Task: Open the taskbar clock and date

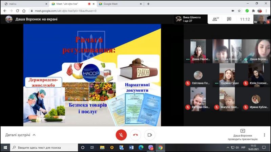Action: tap(253, 148)
